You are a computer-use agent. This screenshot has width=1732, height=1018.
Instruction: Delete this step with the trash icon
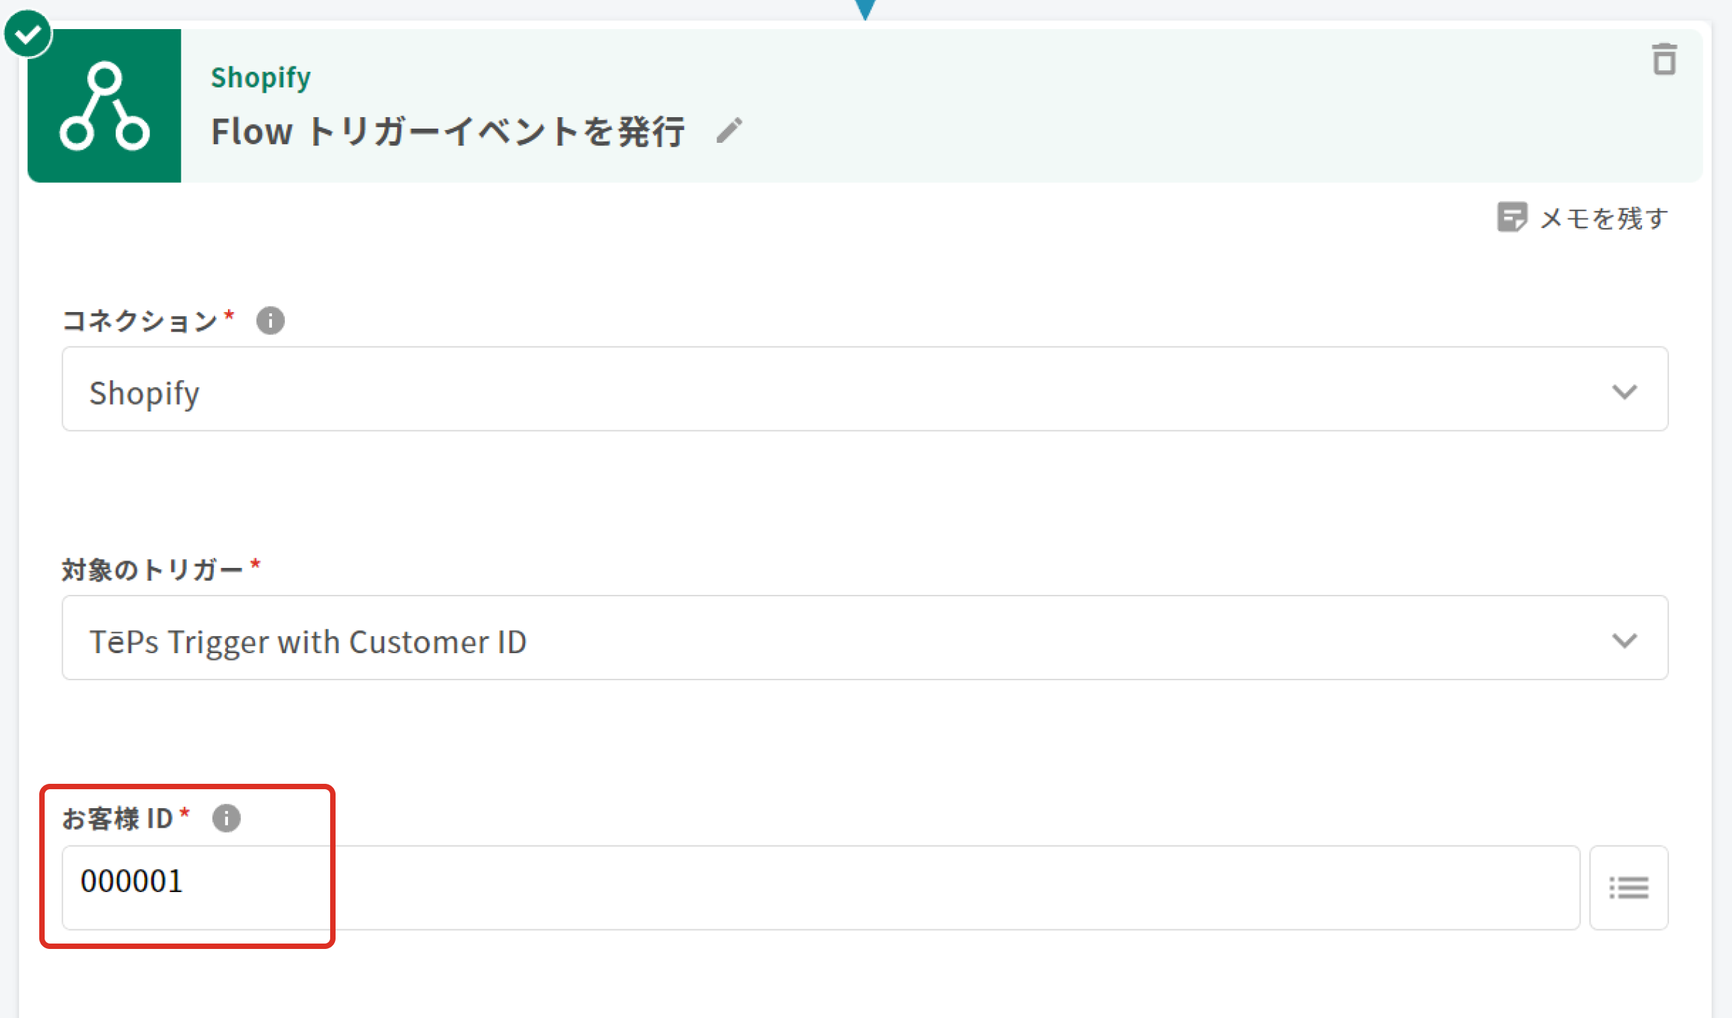click(x=1664, y=60)
